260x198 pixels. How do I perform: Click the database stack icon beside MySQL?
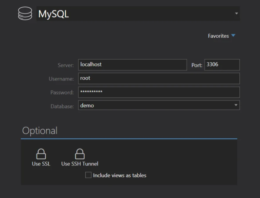click(x=25, y=14)
